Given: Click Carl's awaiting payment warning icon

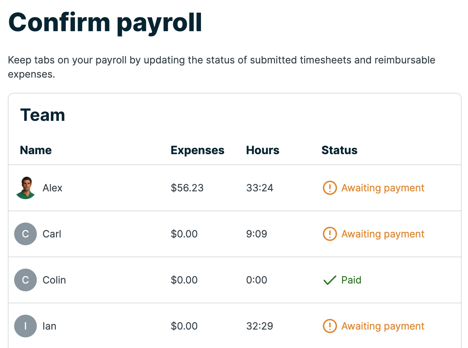Looking at the screenshot, I should (330, 234).
